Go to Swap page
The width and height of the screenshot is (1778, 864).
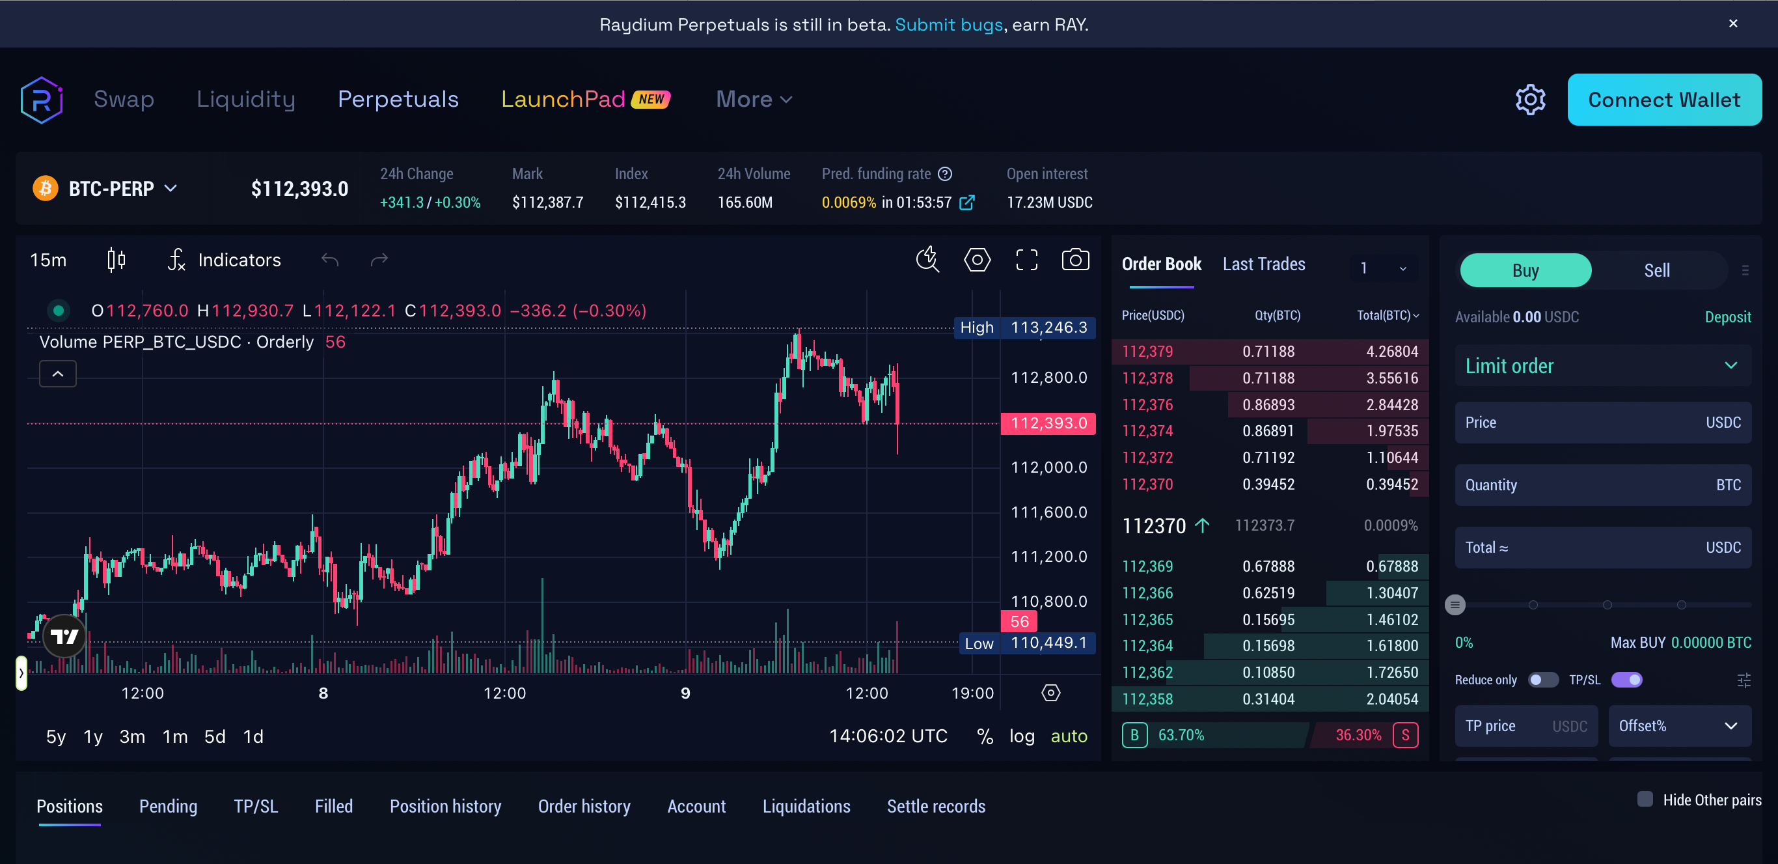[x=124, y=100]
